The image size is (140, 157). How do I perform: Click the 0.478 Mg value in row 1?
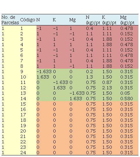pos(127,28)
